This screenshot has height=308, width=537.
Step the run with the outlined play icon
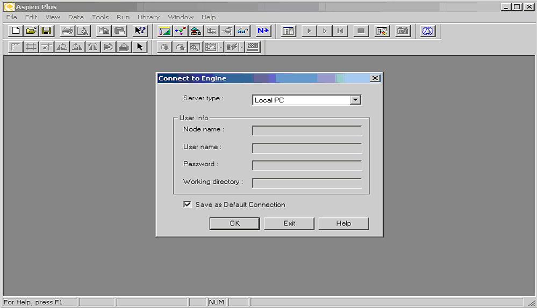click(x=325, y=31)
